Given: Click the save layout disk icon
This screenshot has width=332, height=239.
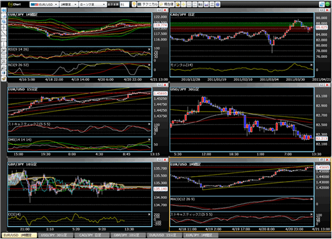Looking at the screenshot, I should coord(206,4).
